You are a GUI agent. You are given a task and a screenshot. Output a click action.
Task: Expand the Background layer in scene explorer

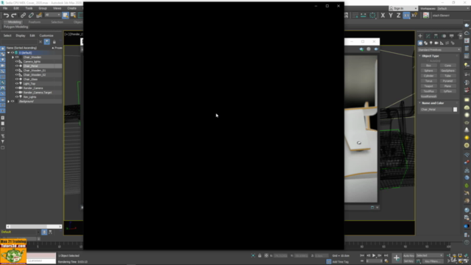coord(8,102)
